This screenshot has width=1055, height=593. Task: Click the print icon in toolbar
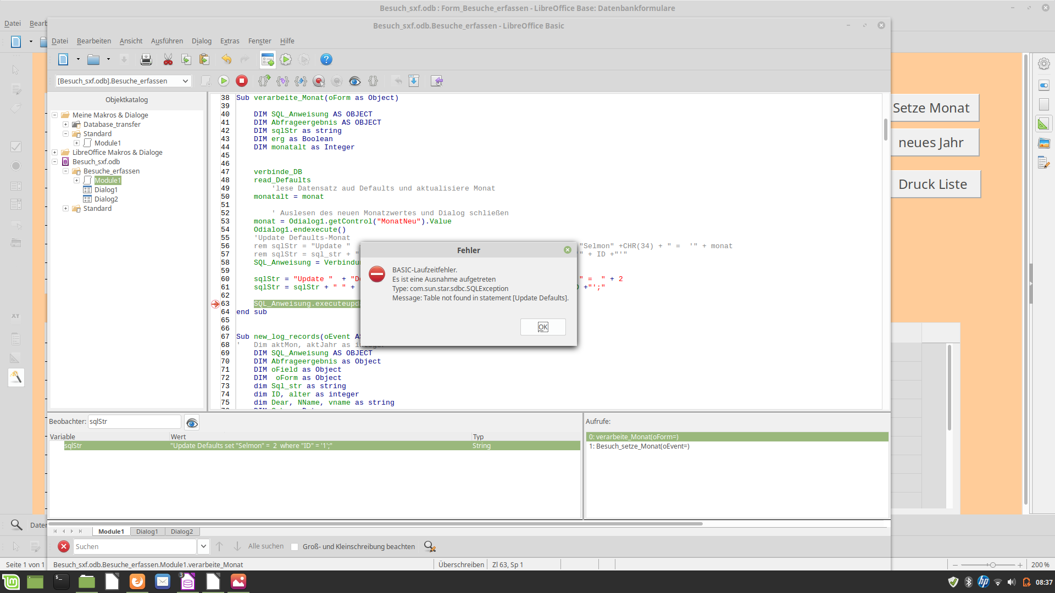pyautogui.click(x=146, y=60)
